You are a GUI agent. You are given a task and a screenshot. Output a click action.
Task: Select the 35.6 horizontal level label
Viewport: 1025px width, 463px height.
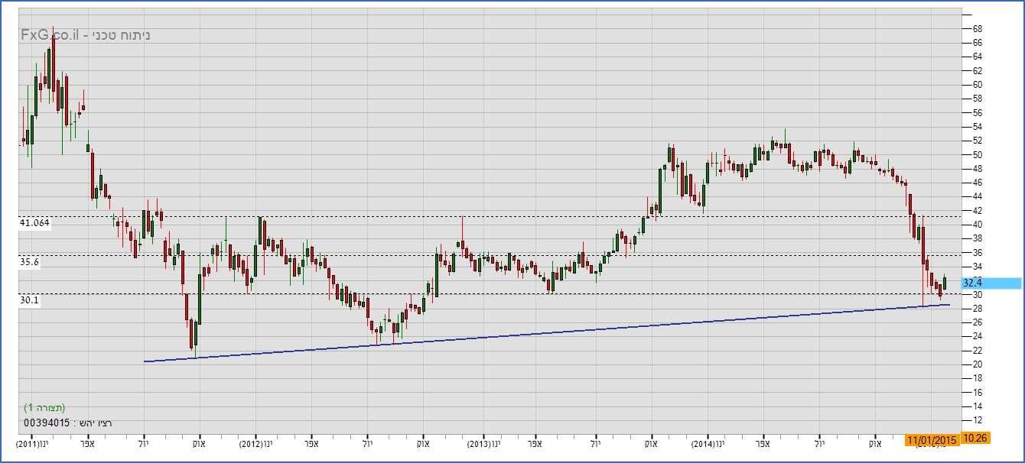(30, 262)
